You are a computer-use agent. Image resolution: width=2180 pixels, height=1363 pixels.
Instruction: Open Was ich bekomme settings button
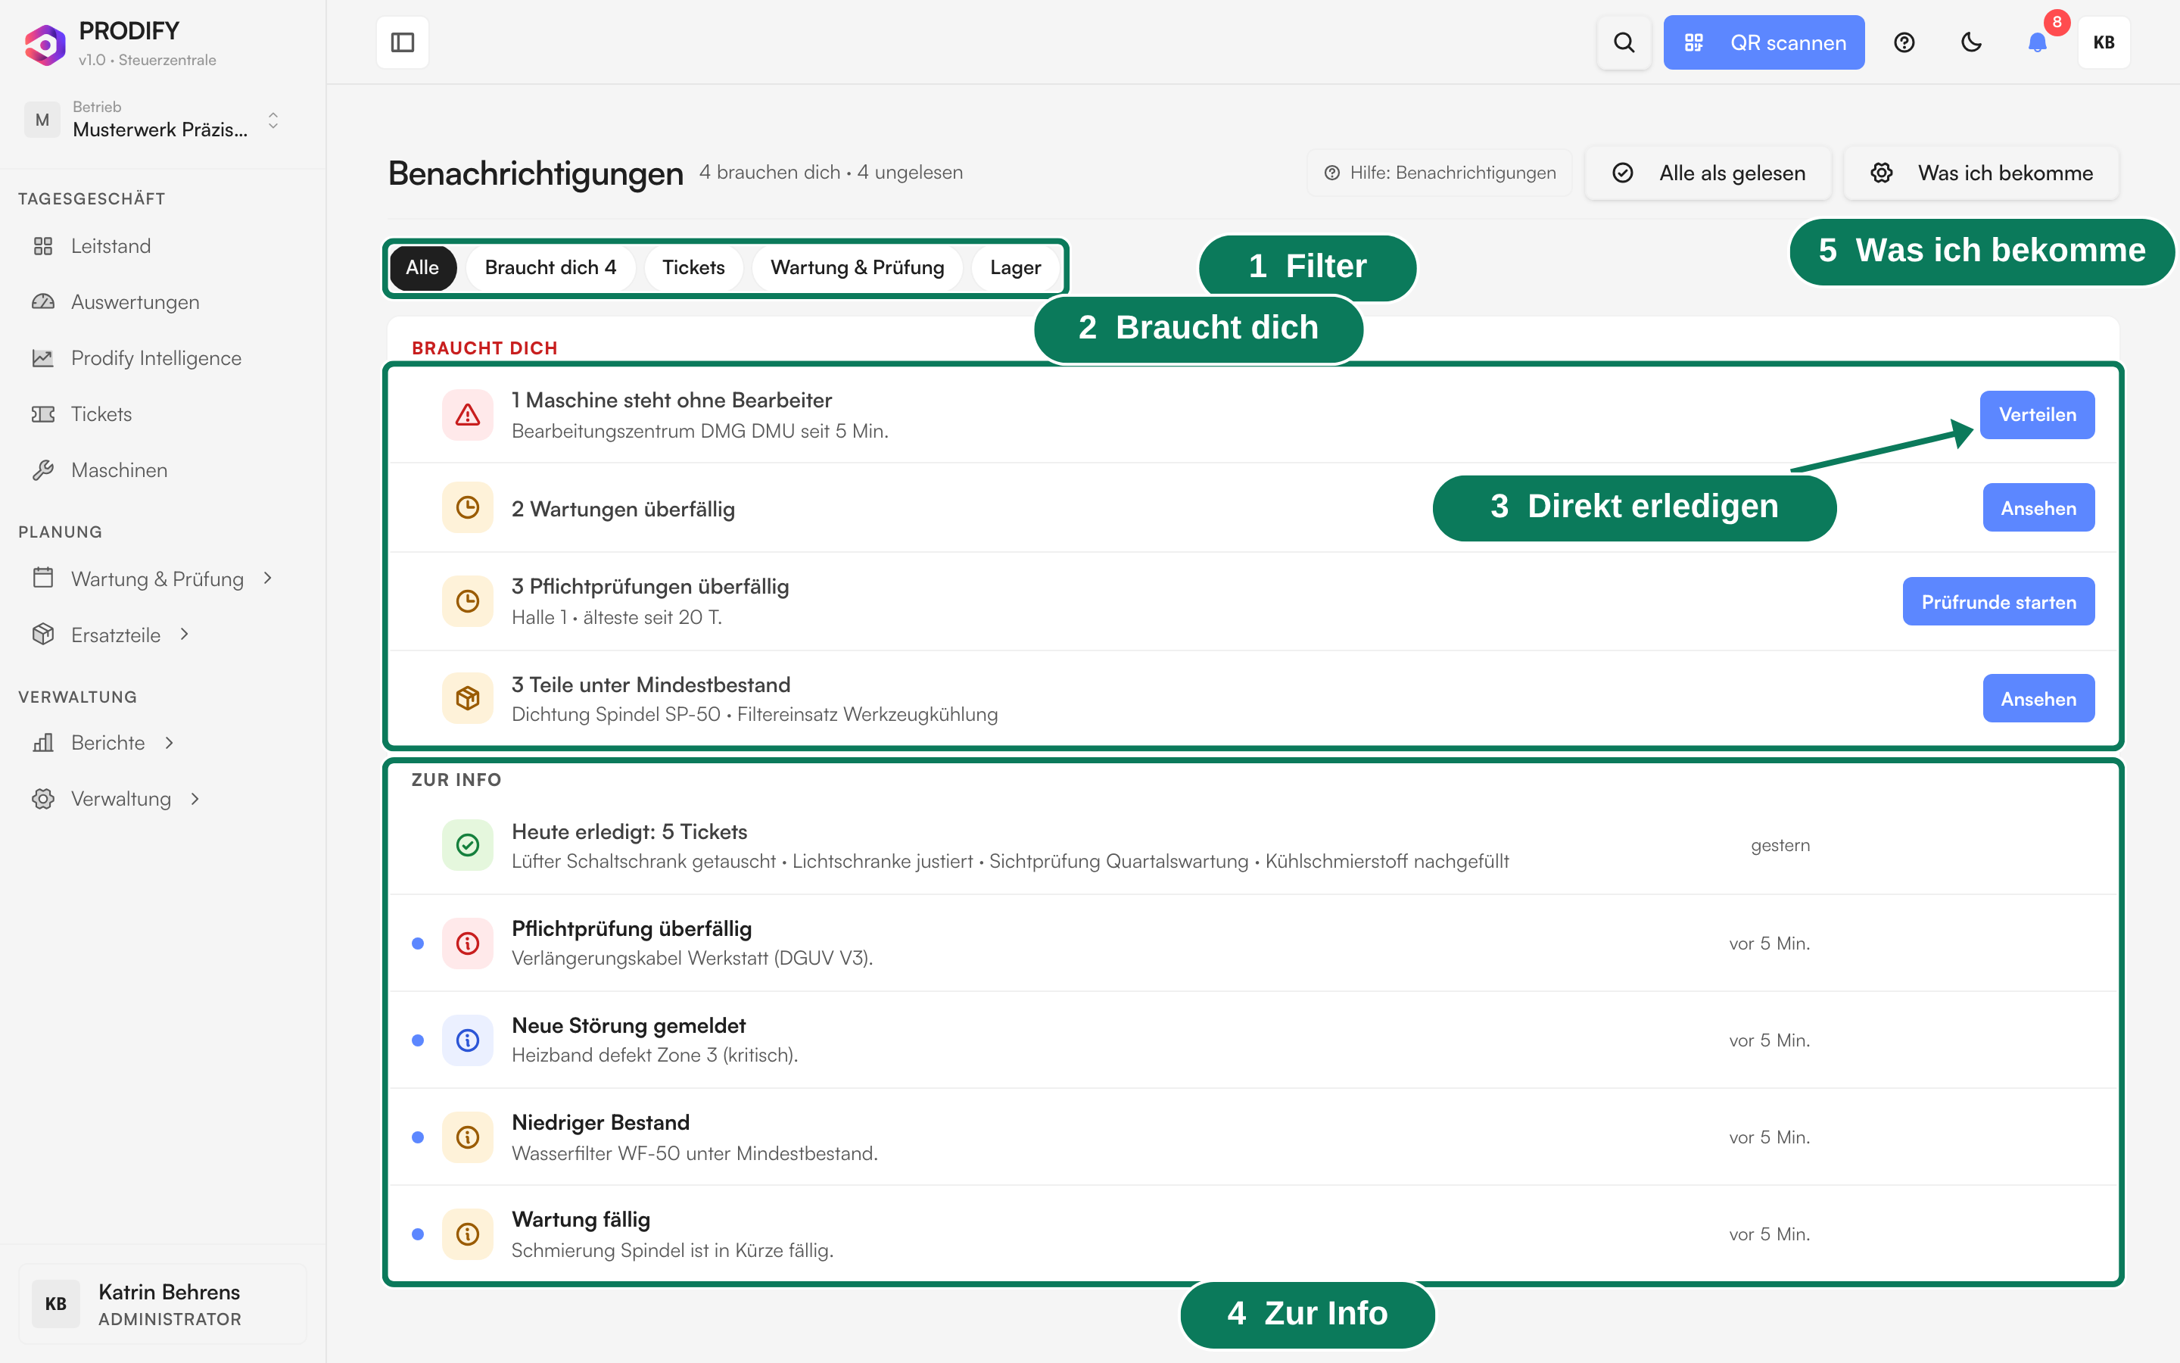point(1981,173)
